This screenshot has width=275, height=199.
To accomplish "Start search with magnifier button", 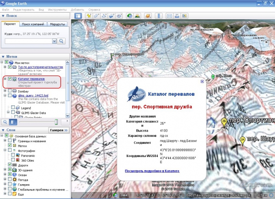I will pos(61,41).
